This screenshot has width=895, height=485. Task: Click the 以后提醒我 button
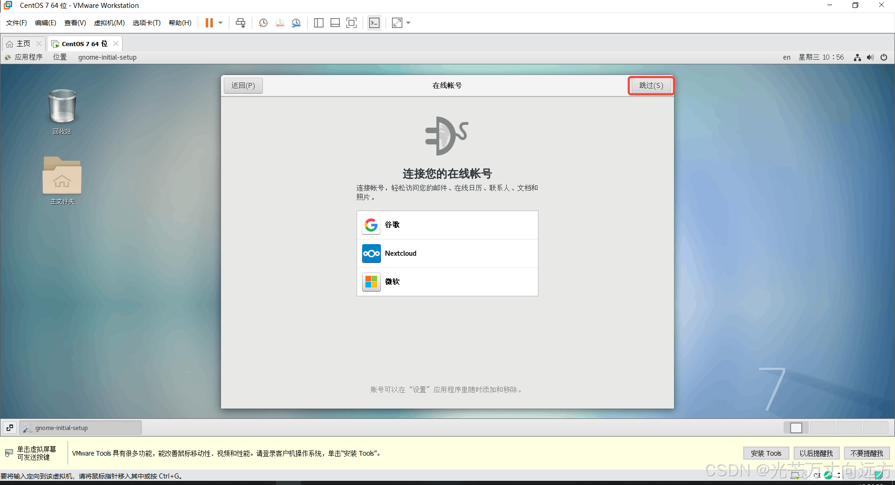point(816,453)
